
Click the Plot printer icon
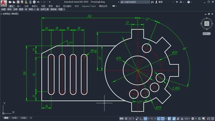[x=34, y=2]
